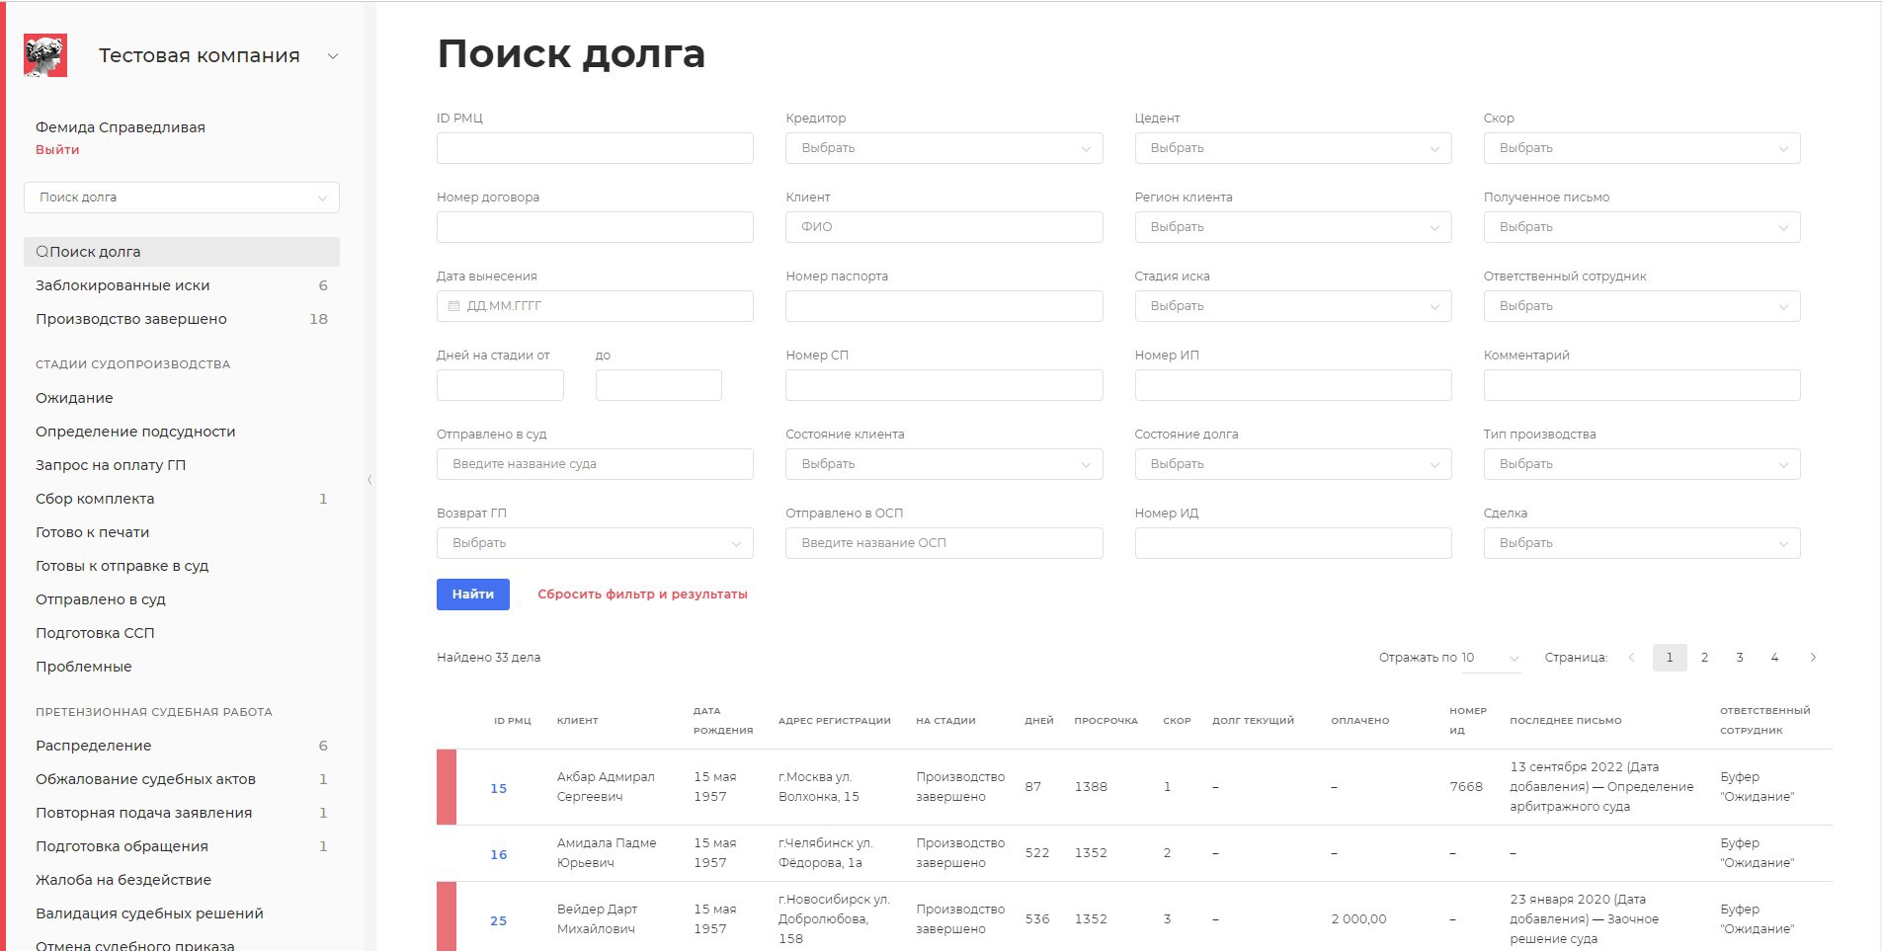Open the Распределение section
The height and width of the screenshot is (951, 1882).
tap(94, 746)
